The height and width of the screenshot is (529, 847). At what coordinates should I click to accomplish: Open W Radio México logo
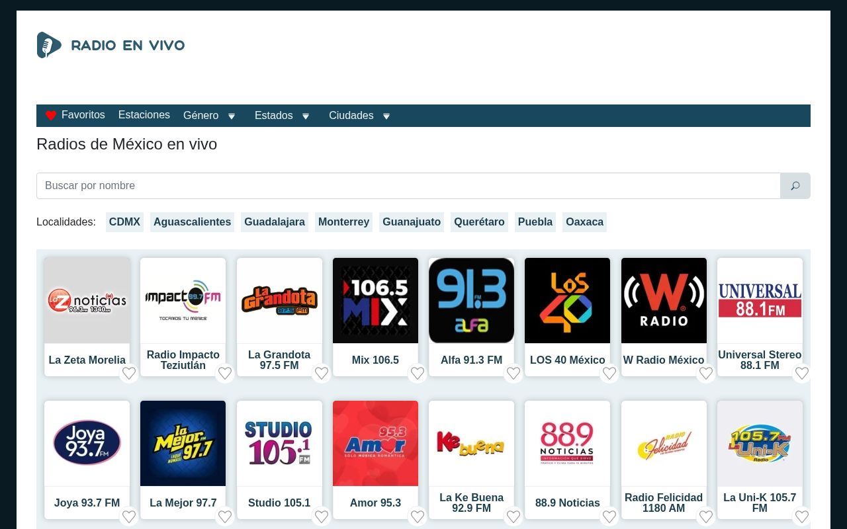[664, 300]
